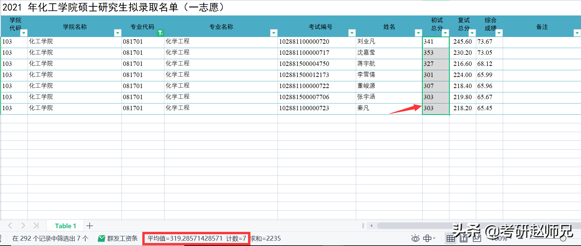Select the name cell 沈嘉莹
This screenshot has height=246, width=581.
pos(389,53)
